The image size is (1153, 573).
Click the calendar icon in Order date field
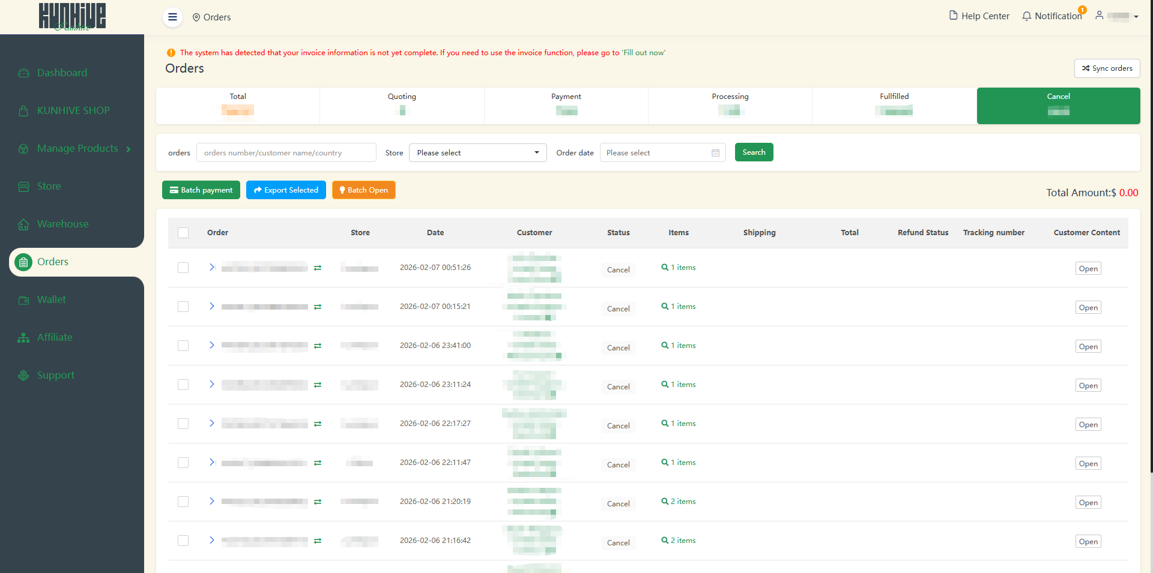[715, 153]
